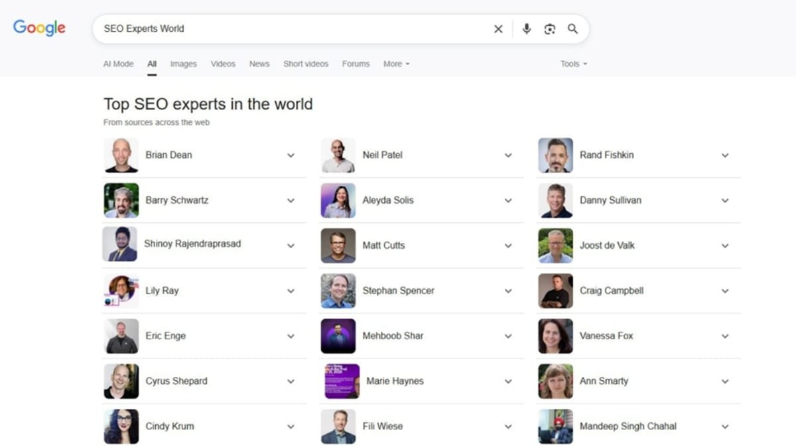The height and width of the screenshot is (448, 796).
Task: Open the Forums tab
Action: coord(356,64)
